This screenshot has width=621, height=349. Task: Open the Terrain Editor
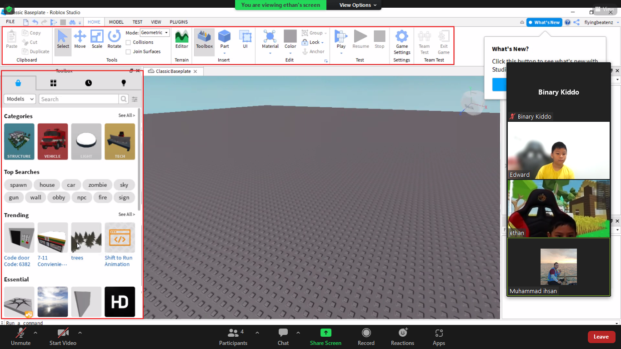tap(182, 40)
